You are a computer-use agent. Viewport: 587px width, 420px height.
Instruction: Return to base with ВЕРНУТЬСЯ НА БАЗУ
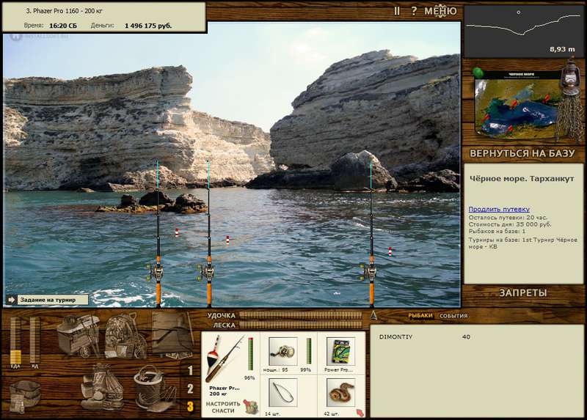(x=522, y=153)
